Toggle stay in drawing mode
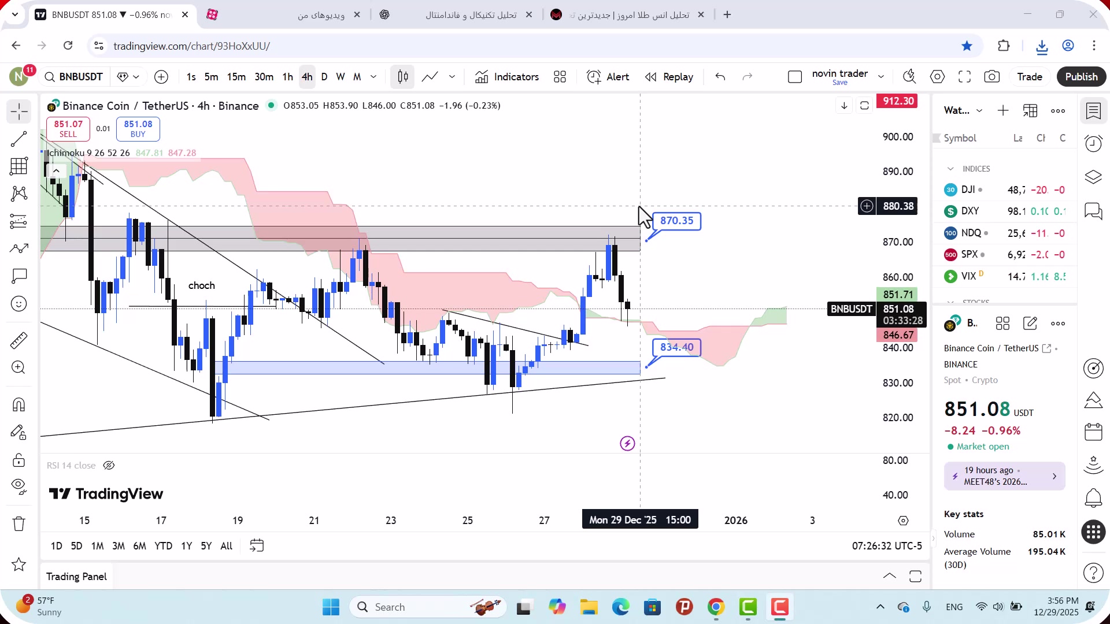This screenshot has width=1110, height=624. pyautogui.click(x=19, y=432)
